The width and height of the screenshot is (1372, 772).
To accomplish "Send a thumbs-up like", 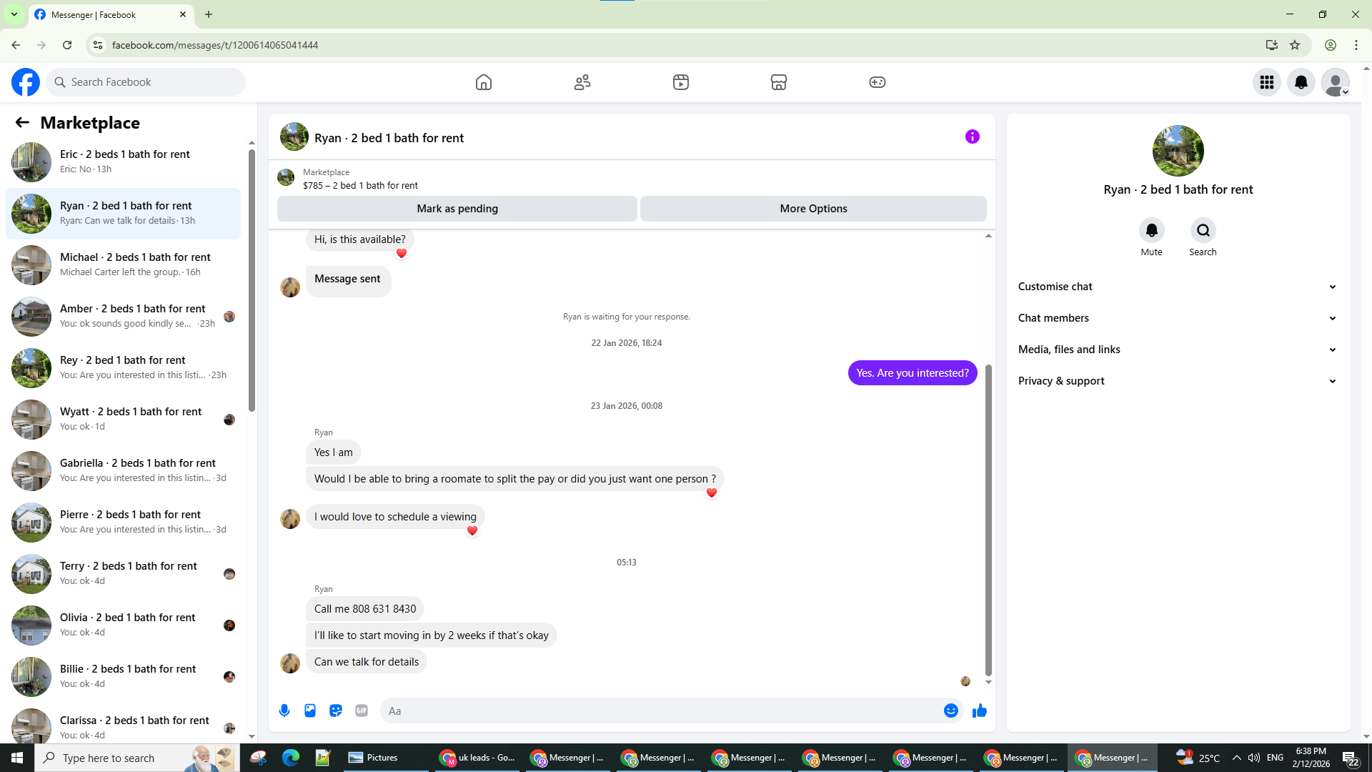I will [x=980, y=711].
